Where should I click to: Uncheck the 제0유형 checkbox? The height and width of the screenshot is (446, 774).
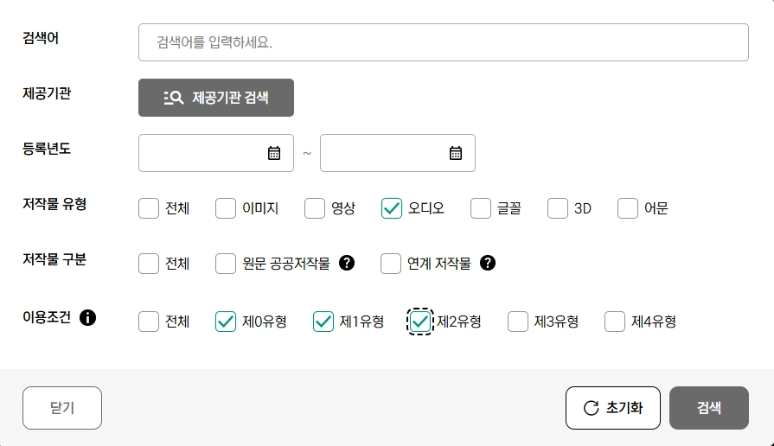click(226, 322)
